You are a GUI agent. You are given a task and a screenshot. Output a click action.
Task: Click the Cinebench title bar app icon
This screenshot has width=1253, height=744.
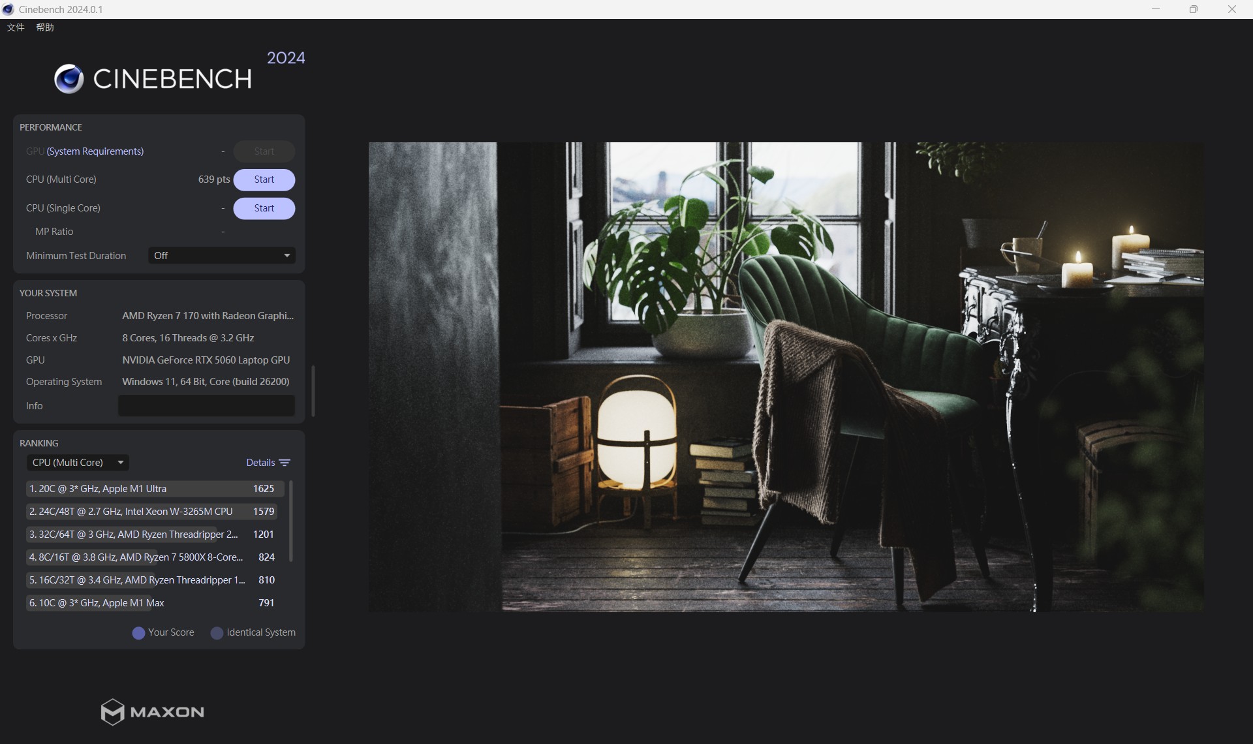8,9
